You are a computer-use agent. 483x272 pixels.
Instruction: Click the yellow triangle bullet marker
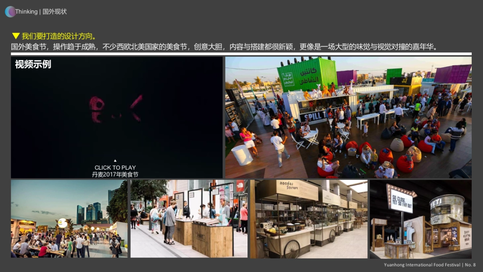point(16,36)
